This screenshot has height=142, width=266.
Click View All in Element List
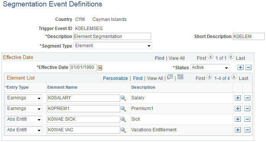point(155,78)
